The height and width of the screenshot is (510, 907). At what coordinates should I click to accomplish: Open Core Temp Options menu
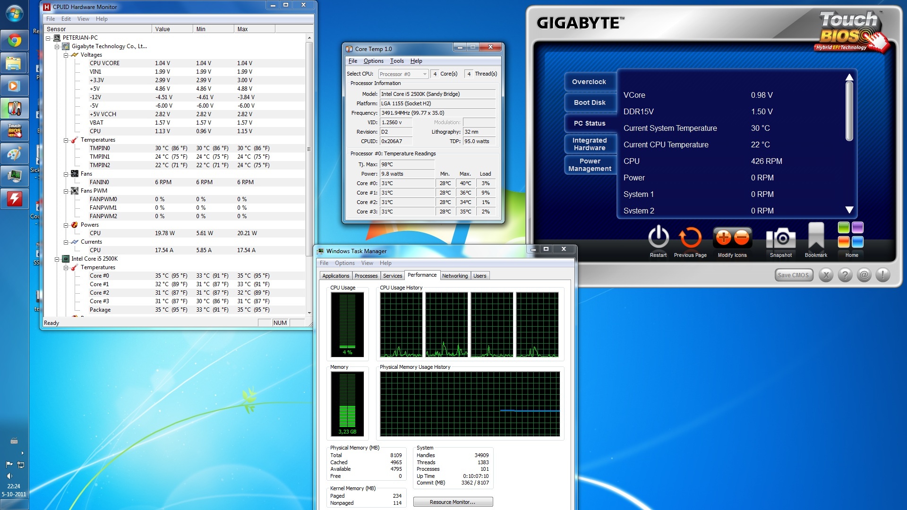(x=373, y=61)
